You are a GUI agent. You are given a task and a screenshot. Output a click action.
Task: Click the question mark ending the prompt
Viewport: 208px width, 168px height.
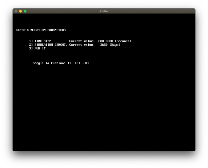[x=89, y=63]
